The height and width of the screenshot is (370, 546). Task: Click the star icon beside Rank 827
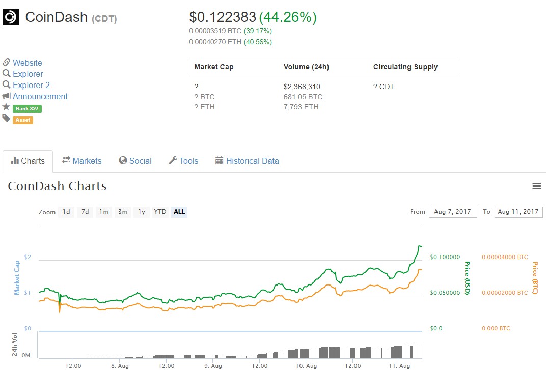pyautogui.click(x=6, y=107)
